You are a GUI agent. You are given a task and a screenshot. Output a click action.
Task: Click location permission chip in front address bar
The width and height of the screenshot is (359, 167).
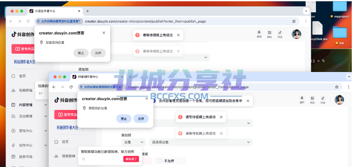tap(101, 87)
